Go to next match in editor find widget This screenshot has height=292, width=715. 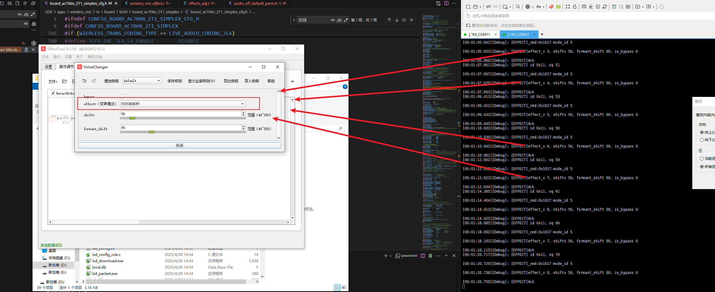pyautogui.click(x=397, y=20)
